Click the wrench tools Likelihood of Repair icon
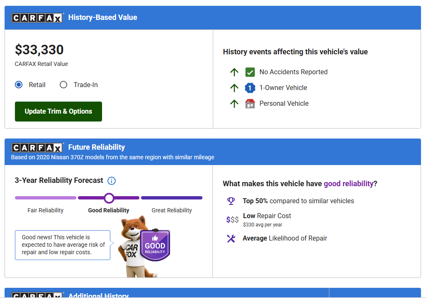This screenshot has height=299, width=426. (x=231, y=238)
